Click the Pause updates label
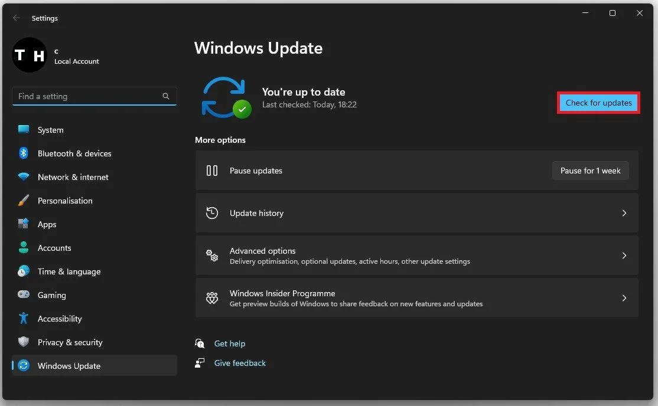 [256, 171]
